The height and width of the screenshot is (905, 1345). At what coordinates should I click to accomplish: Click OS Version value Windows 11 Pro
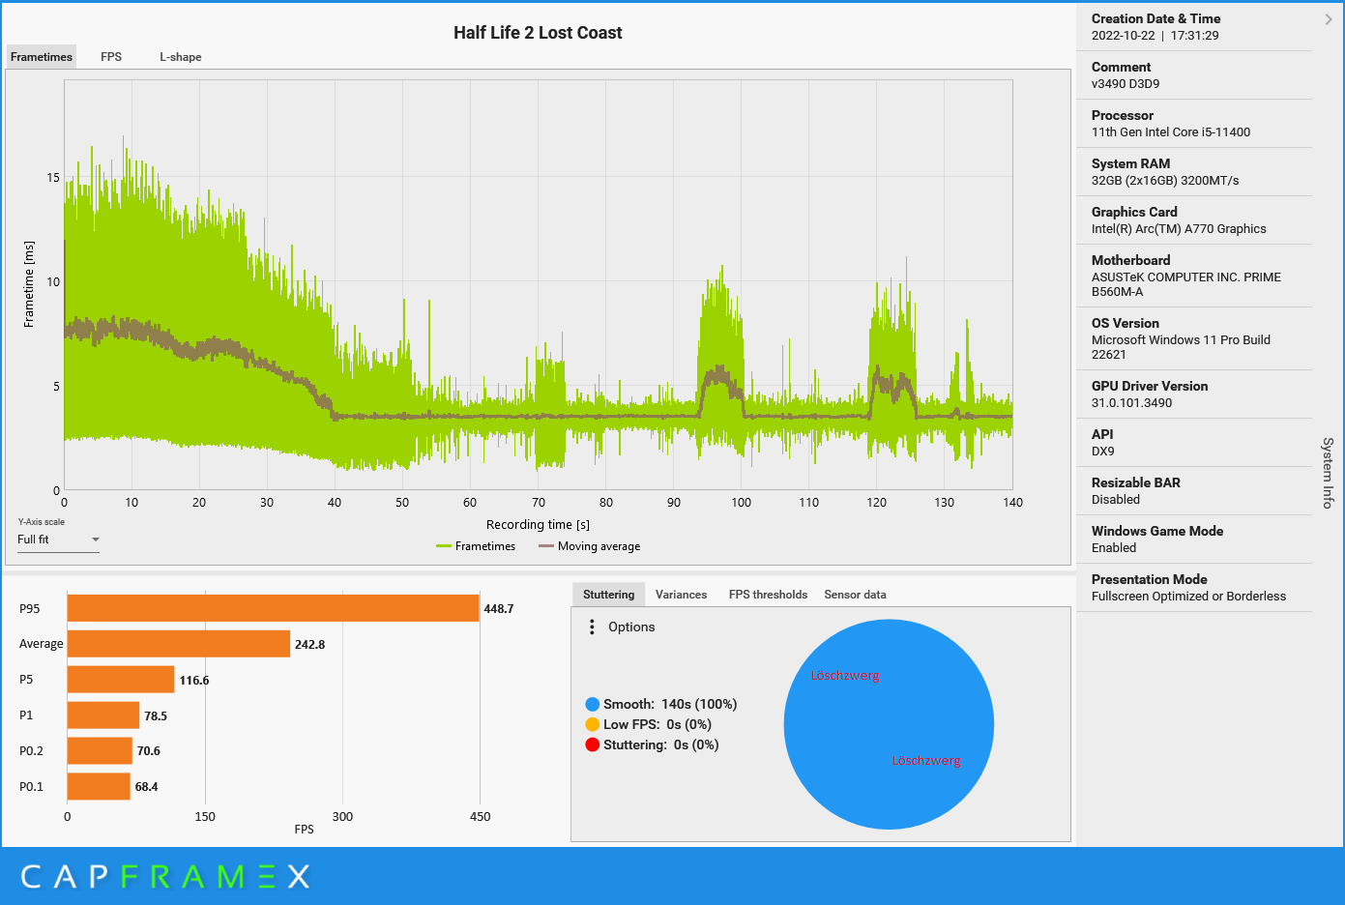coord(1181,347)
